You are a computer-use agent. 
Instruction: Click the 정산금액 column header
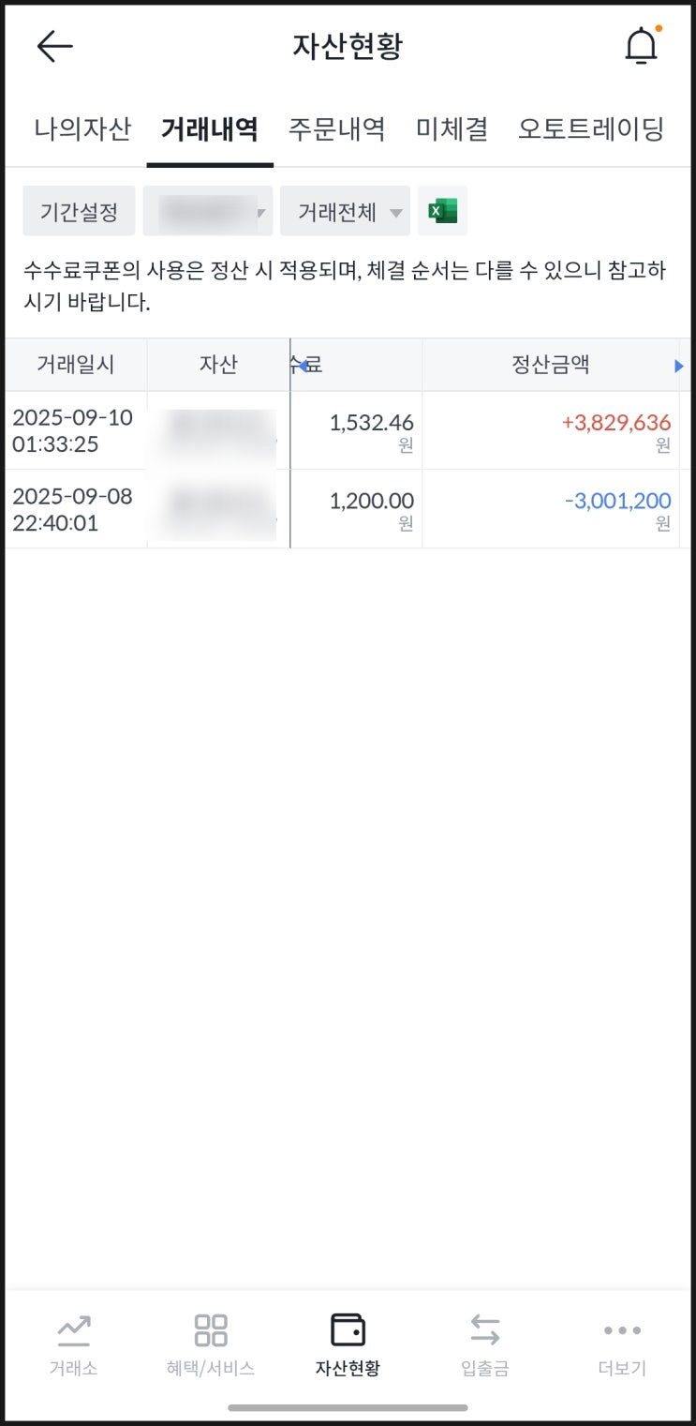coord(550,365)
